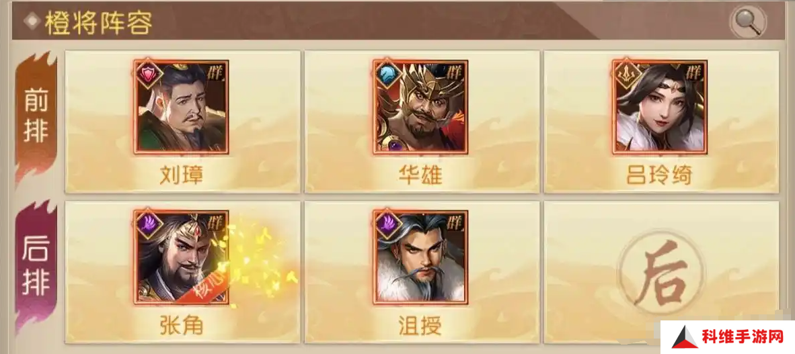Select the 张角 hero portrait

coord(181,257)
